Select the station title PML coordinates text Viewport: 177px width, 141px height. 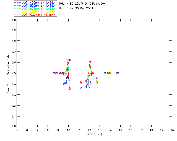click(x=82, y=4)
